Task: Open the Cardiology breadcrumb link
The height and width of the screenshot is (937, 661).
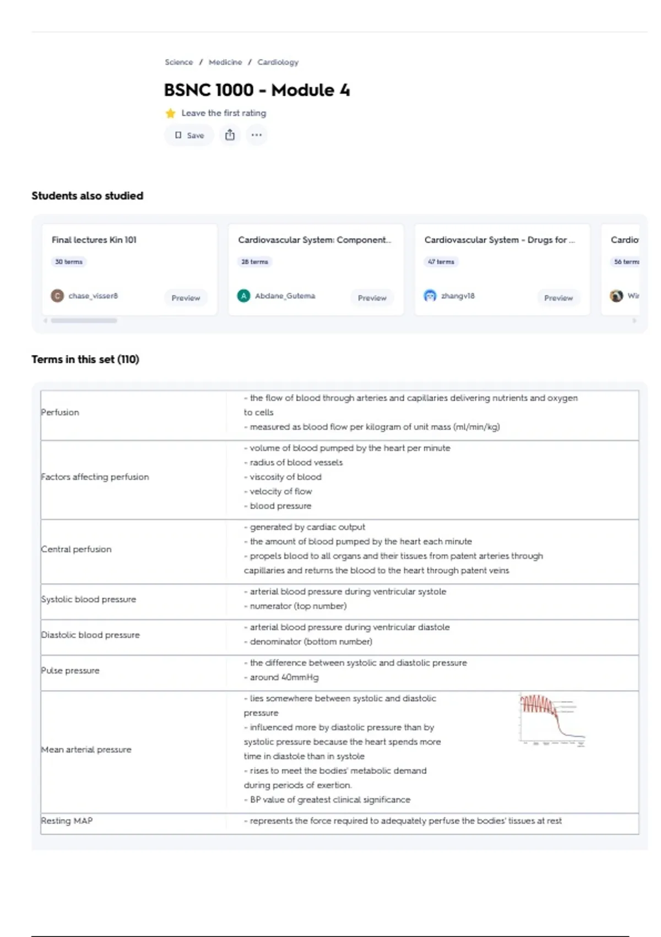Action: pos(278,62)
